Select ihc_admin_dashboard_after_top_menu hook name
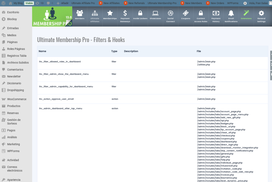The width and height of the screenshot is (272, 182). pos(61,108)
